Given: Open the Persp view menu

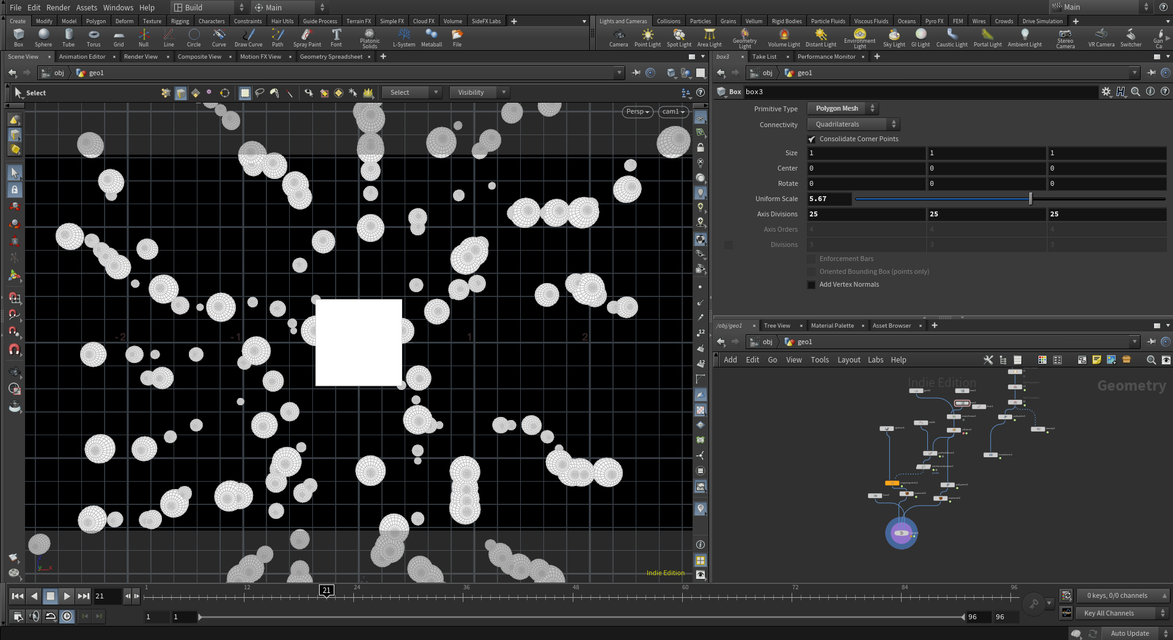Looking at the screenshot, I should click(638, 112).
